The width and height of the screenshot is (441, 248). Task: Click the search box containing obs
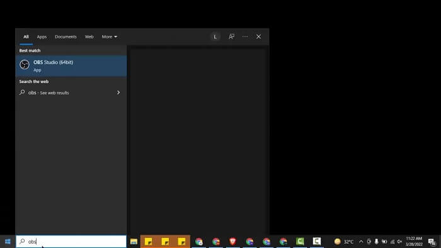pos(71,242)
